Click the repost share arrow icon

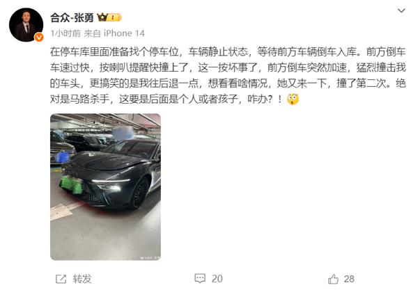click(61, 279)
